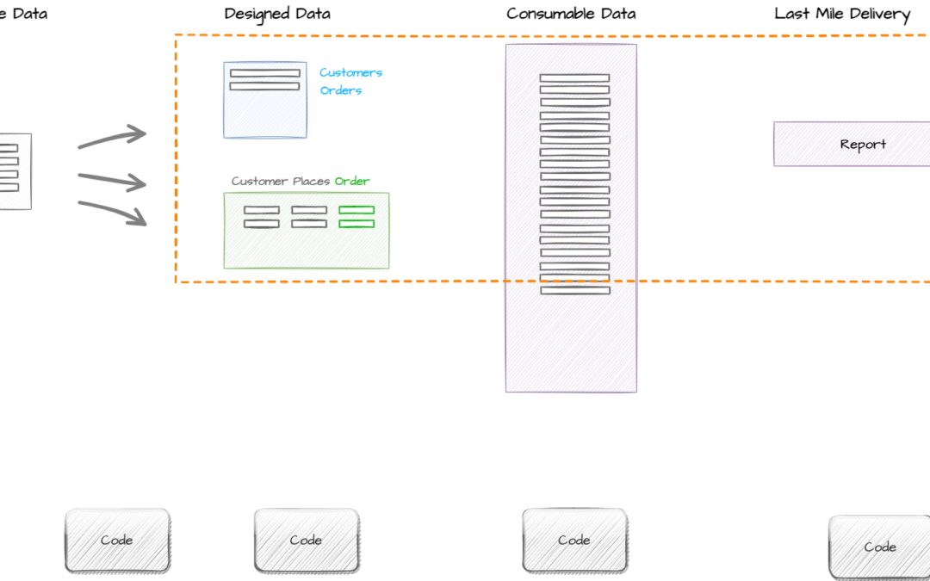This screenshot has height=581, width=930.
Task: Select the purple Report box
Action: pyautogui.click(x=852, y=144)
